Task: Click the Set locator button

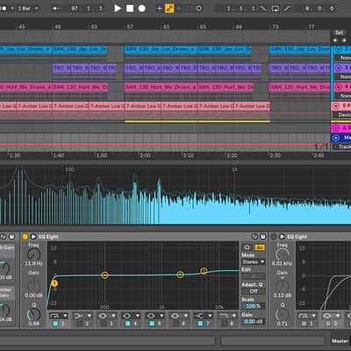Action: 340,32
